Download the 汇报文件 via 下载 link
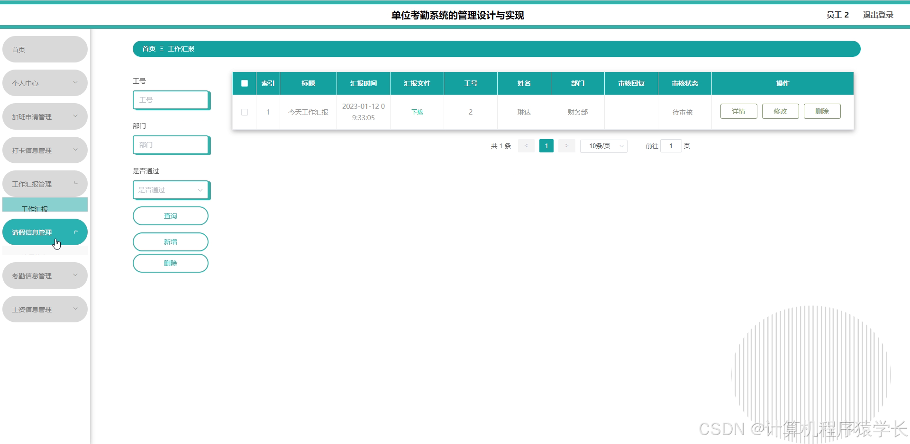 coord(417,112)
